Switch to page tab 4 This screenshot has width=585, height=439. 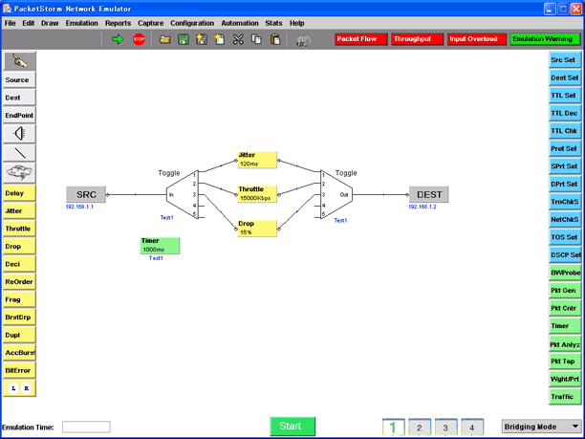click(472, 428)
